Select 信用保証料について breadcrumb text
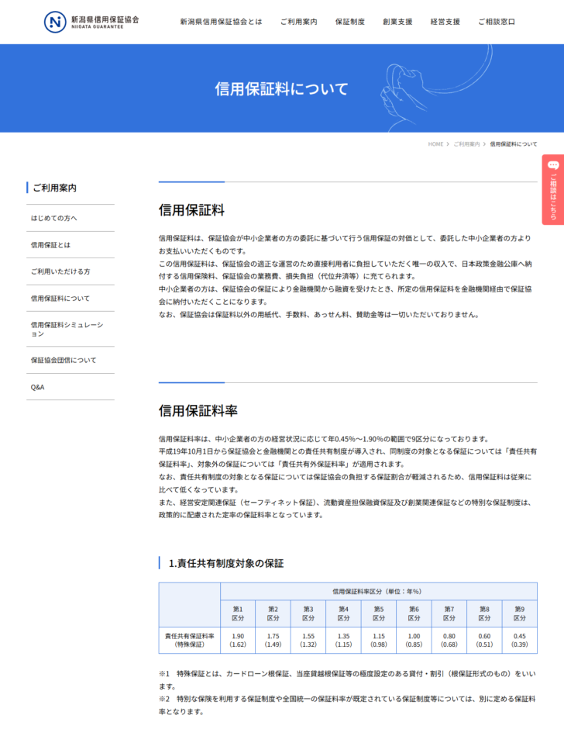The width and height of the screenshot is (564, 750). coord(514,144)
